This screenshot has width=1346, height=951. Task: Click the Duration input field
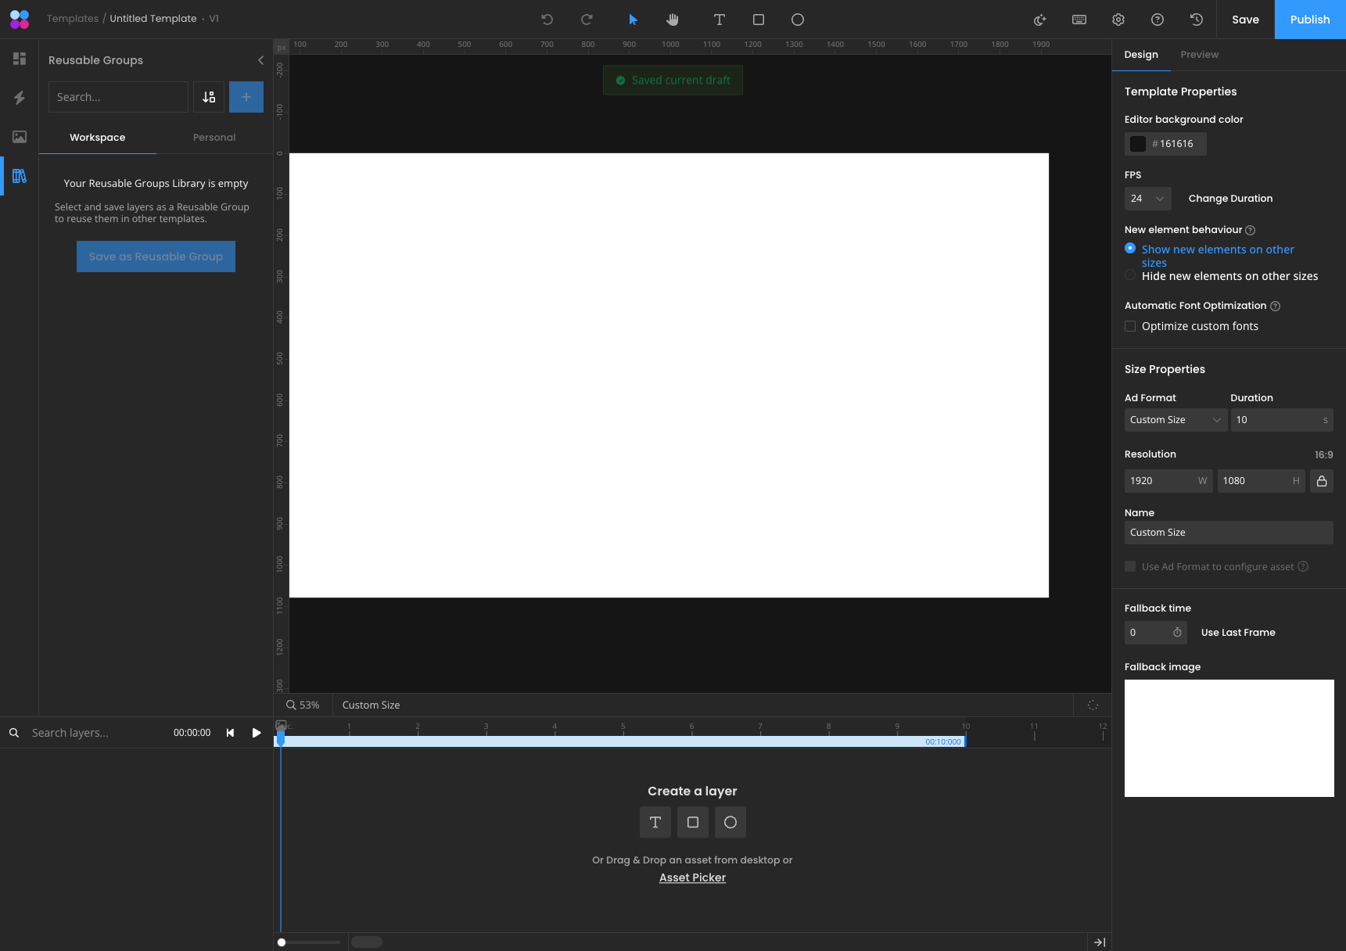click(x=1282, y=420)
